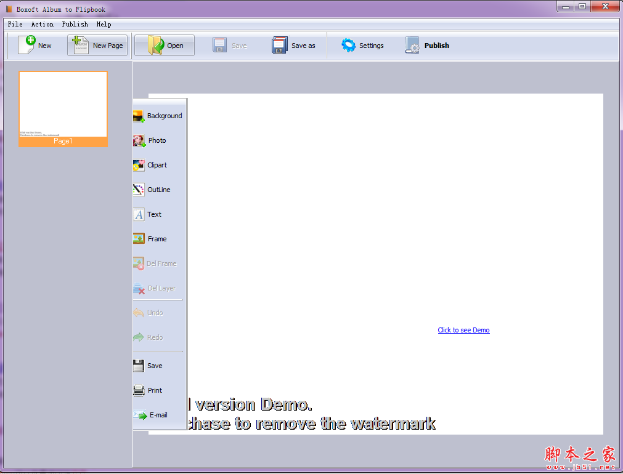Open the Click to see Demo link
The image size is (623, 474).
pyautogui.click(x=463, y=330)
